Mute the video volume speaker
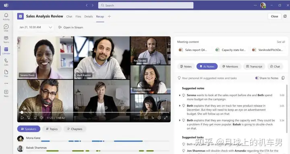The height and width of the screenshot is (154, 290). click(41, 118)
